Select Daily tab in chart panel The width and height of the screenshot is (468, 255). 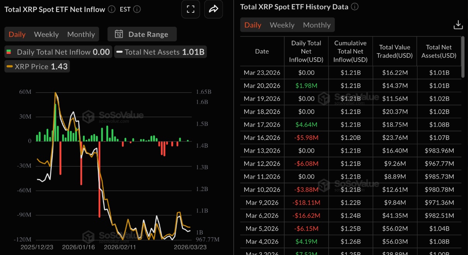(17, 34)
